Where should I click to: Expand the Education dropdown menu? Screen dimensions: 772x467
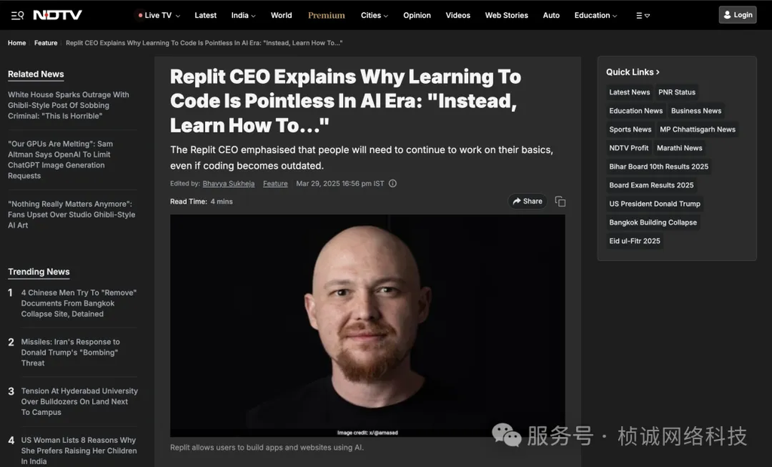tap(596, 15)
